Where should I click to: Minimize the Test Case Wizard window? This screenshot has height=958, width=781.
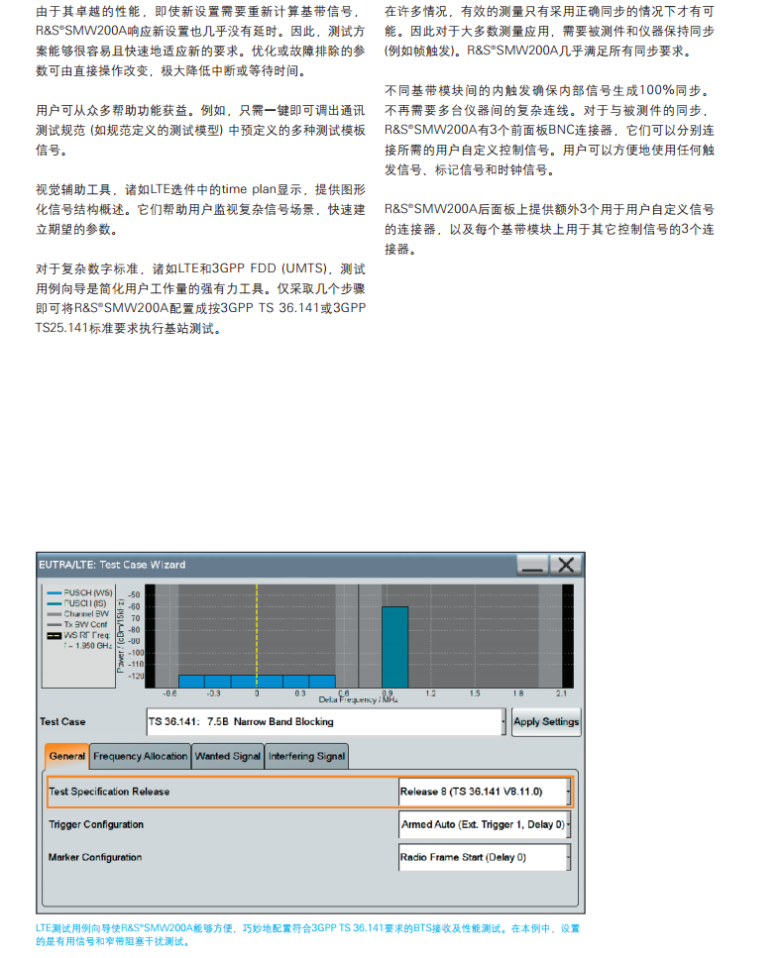532,565
